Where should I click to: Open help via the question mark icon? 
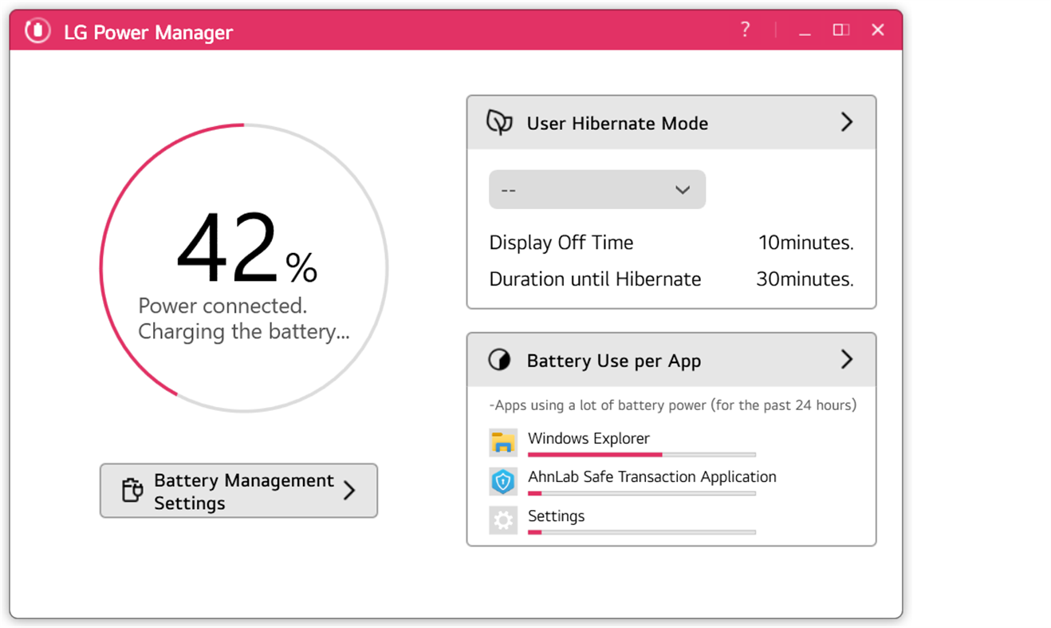(x=745, y=30)
